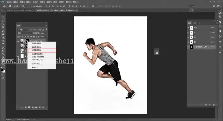Click the type layer filter T icon
Screen dimensions: 223x121
pos(37,30)
